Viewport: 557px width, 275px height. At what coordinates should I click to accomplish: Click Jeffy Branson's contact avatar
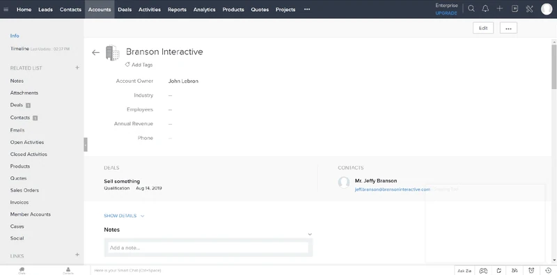coord(343,182)
